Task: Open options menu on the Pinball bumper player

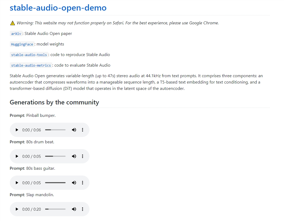Action: [83, 130]
